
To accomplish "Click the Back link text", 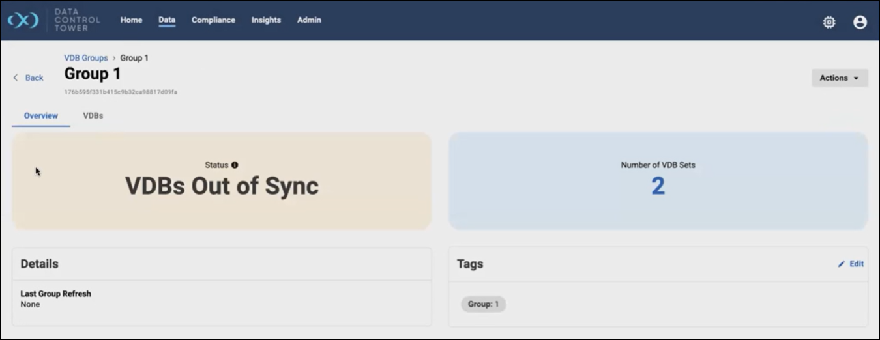I will pyautogui.click(x=34, y=78).
